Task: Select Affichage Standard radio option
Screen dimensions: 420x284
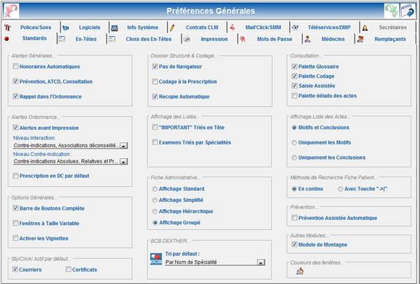Action: [x=154, y=189]
